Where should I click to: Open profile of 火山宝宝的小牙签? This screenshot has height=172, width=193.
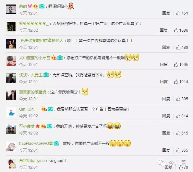[35, 58]
